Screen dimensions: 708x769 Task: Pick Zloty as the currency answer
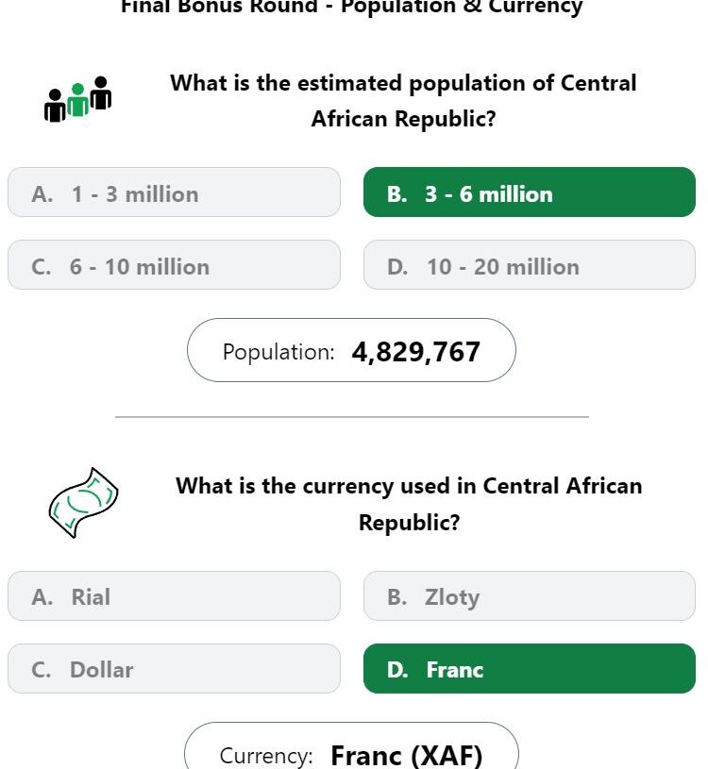[x=530, y=596]
